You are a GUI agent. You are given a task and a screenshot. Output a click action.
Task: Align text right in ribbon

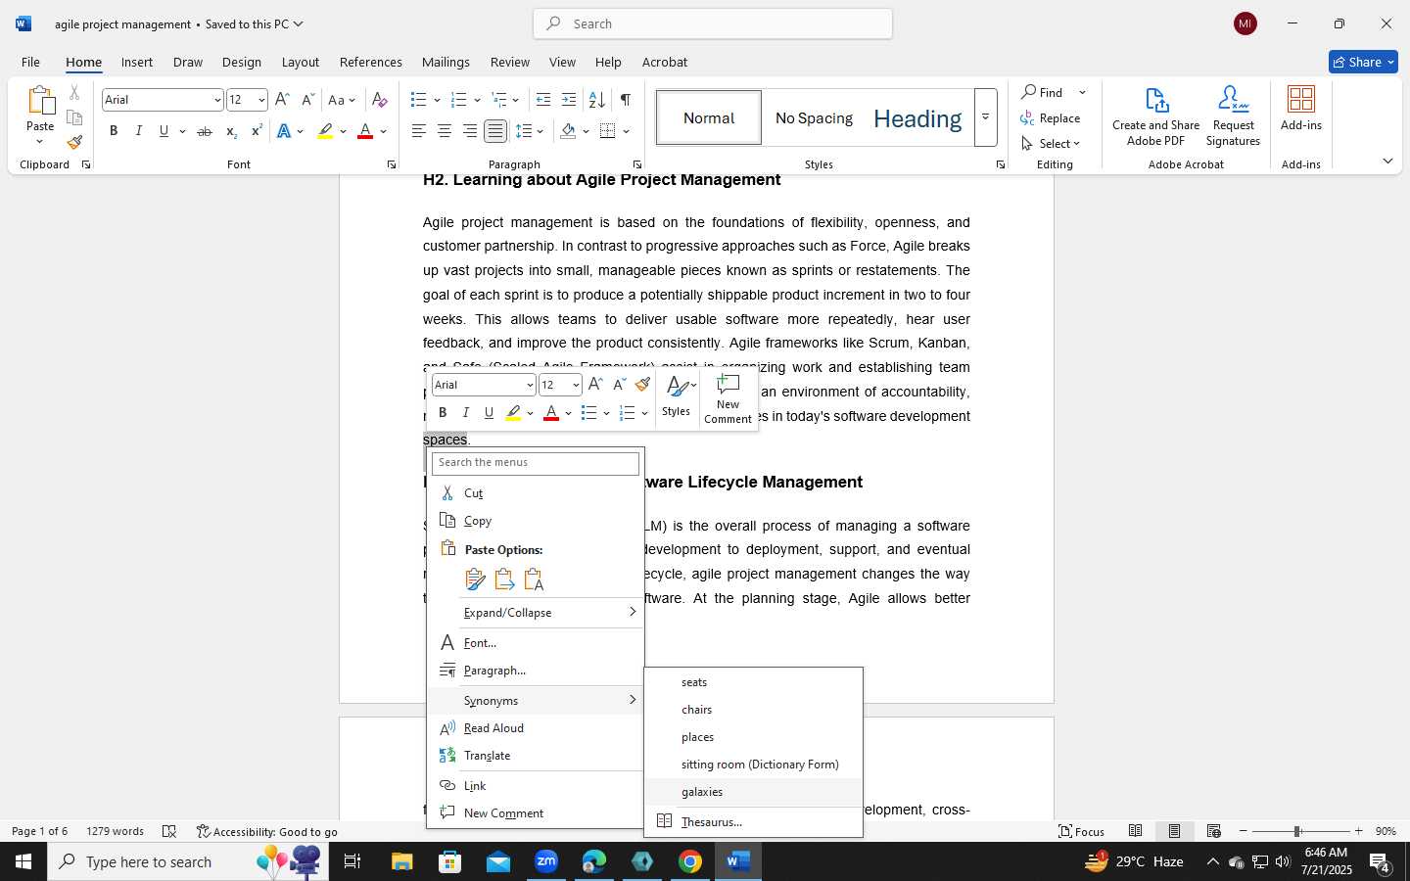click(x=470, y=131)
